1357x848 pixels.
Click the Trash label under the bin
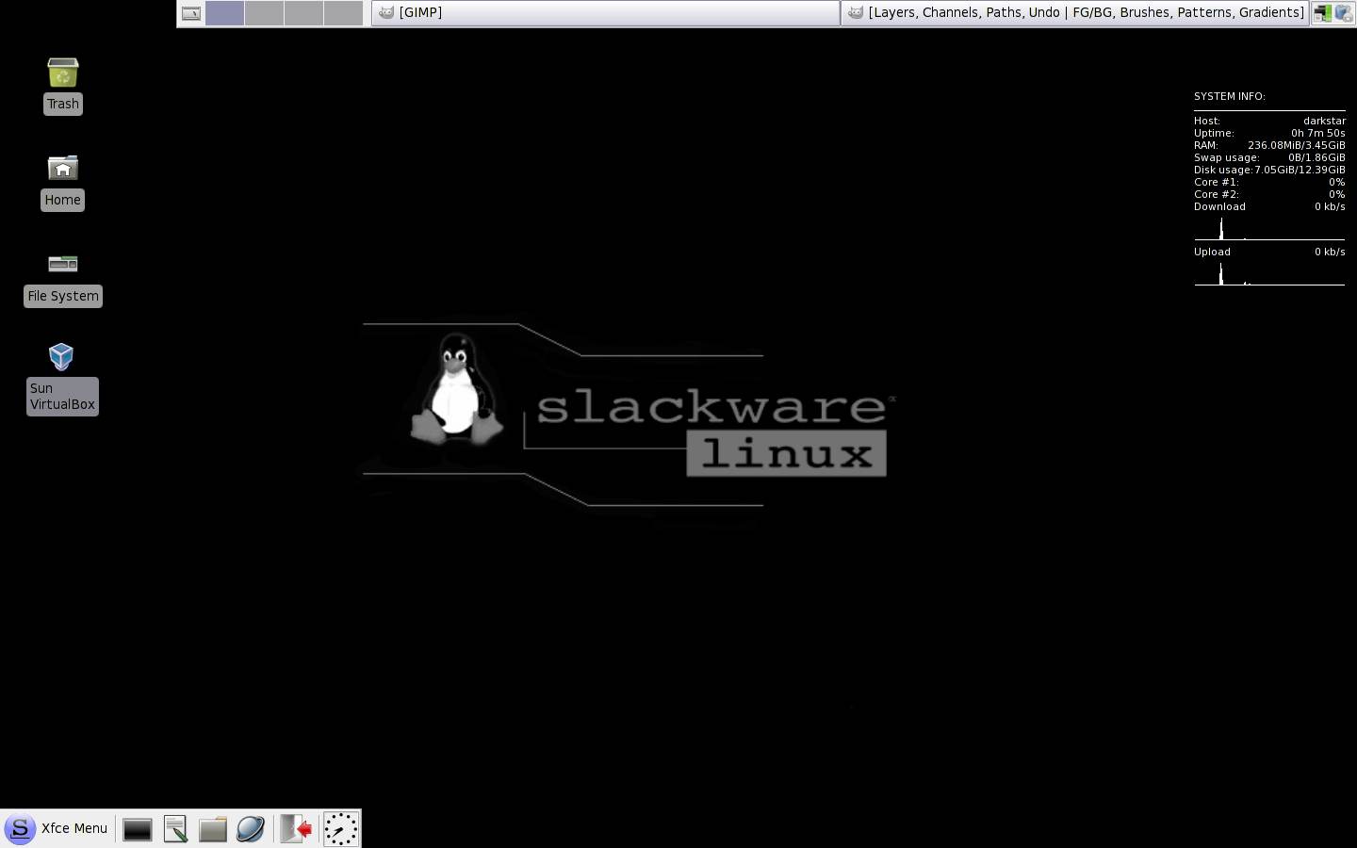(x=63, y=104)
